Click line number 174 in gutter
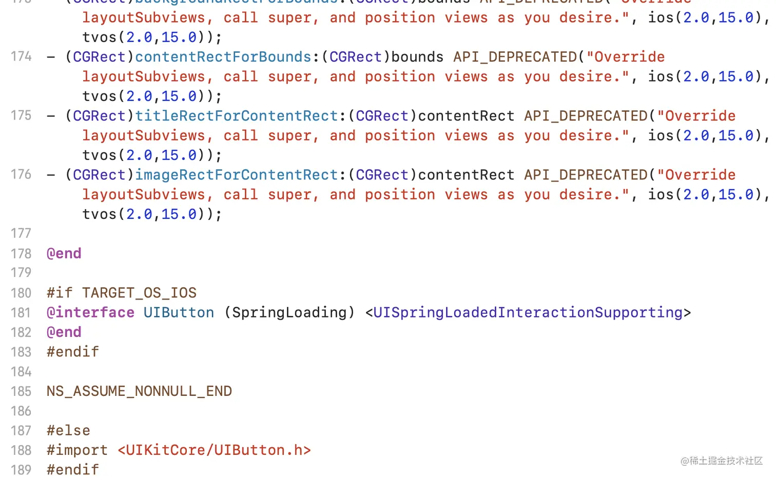 pyautogui.click(x=21, y=56)
